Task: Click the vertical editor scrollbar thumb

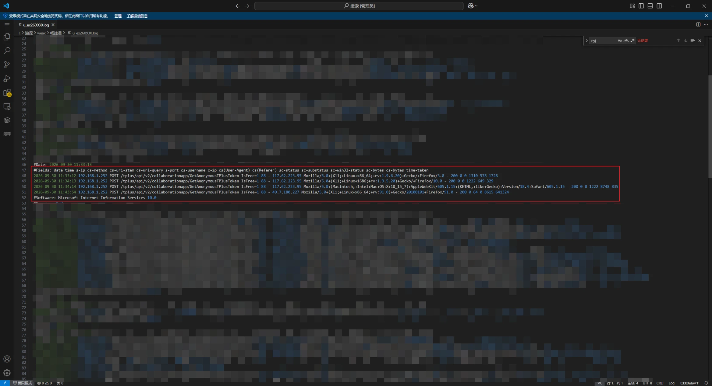Action: click(x=710, y=126)
